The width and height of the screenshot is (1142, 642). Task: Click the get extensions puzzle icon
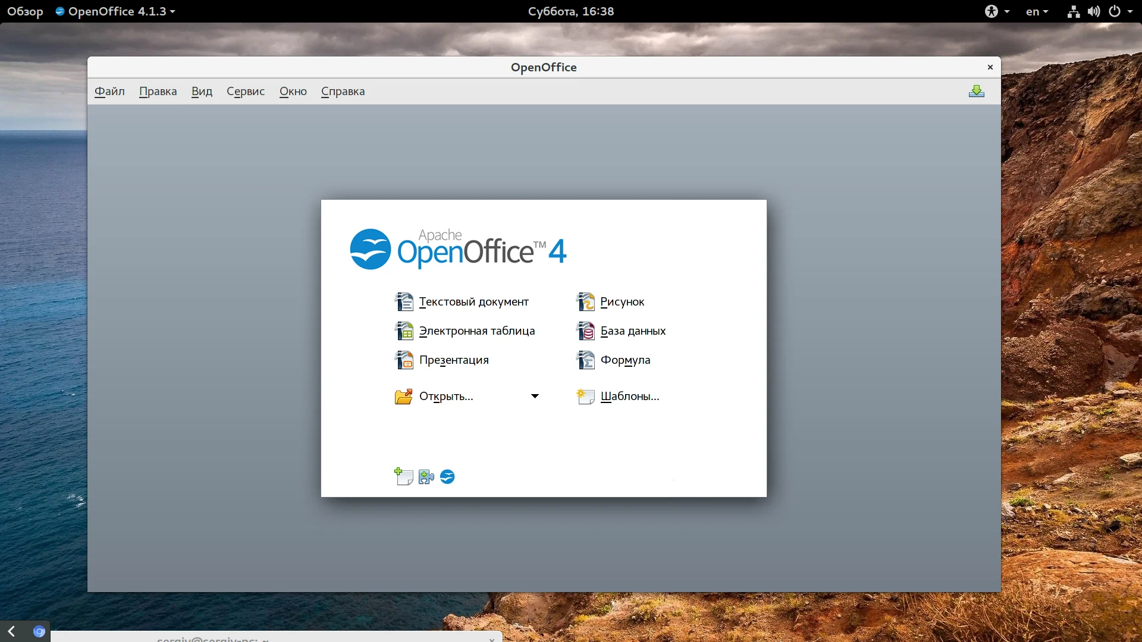[x=426, y=477]
